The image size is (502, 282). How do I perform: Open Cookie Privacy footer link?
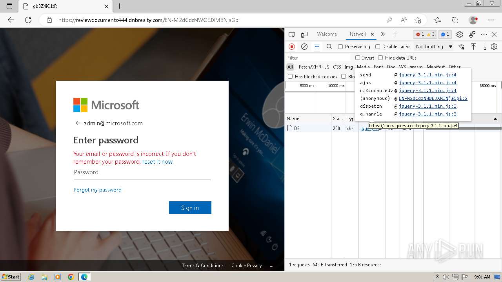click(247, 266)
